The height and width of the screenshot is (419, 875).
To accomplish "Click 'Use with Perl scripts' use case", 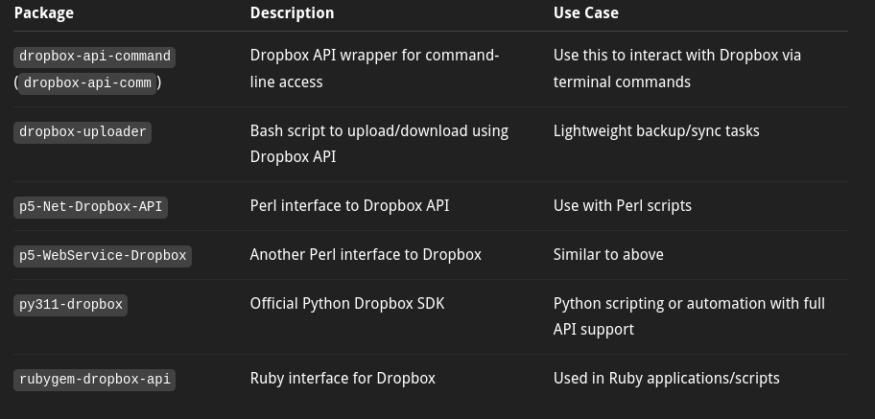I will [x=623, y=206].
